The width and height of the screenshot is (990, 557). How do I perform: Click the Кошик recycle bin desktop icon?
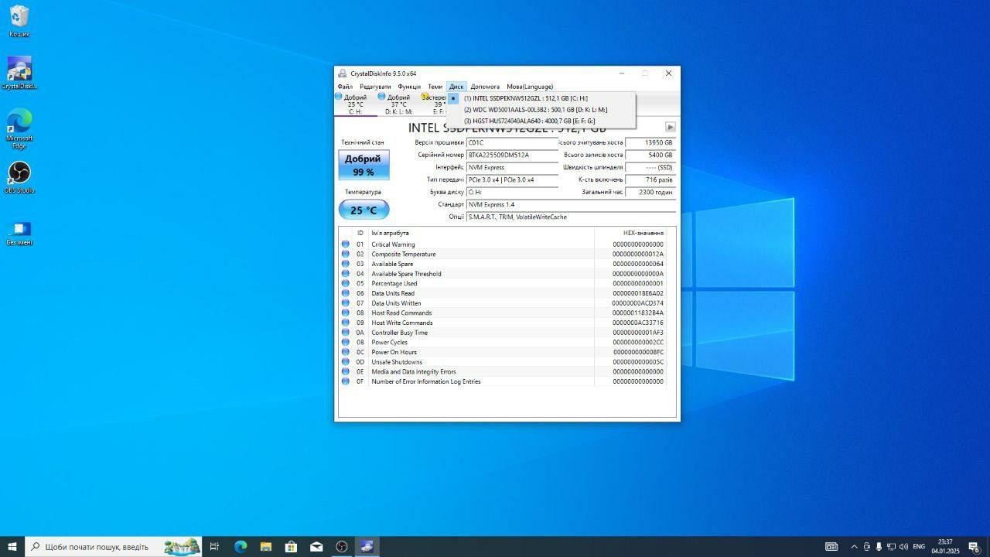19,22
